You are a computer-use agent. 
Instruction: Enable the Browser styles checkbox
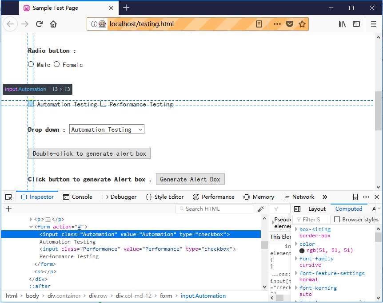(x=337, y=220)
